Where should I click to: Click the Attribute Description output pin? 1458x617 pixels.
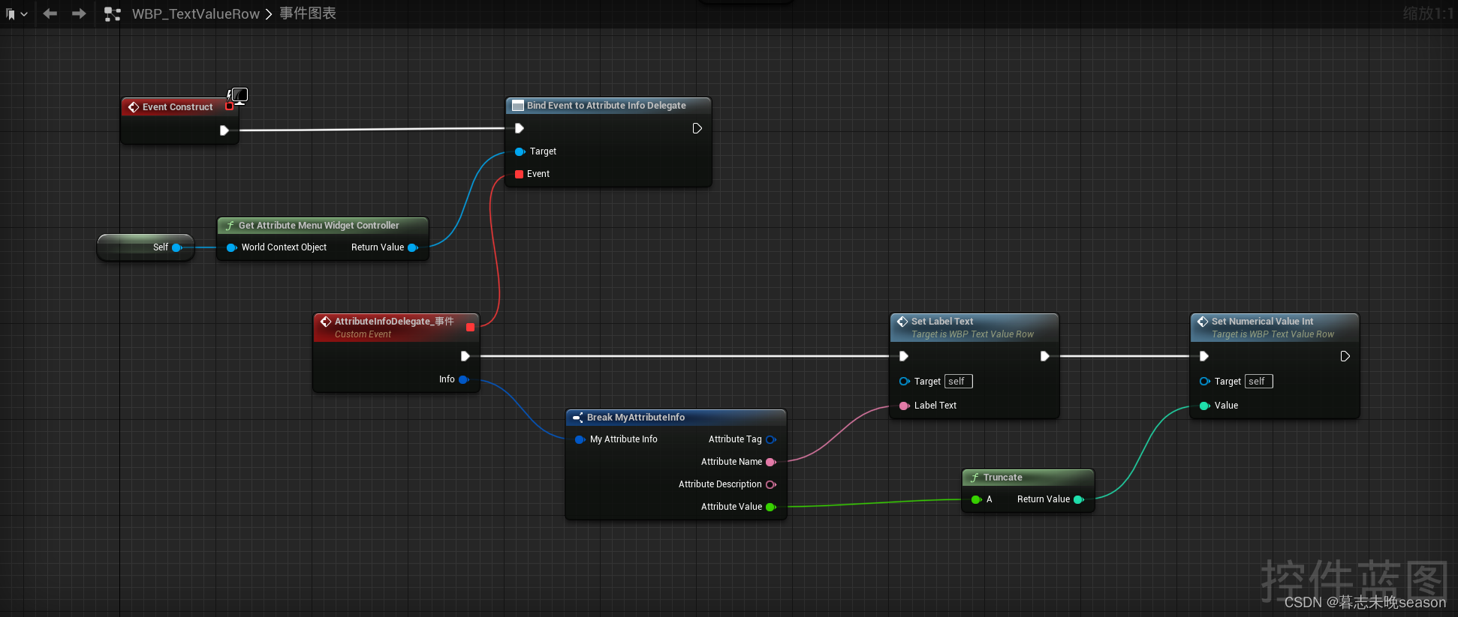[770, 484]
